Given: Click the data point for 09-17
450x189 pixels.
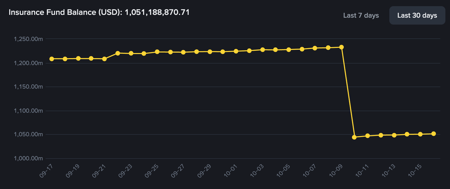Looking at the screenshot, I should tap(52, 59).
